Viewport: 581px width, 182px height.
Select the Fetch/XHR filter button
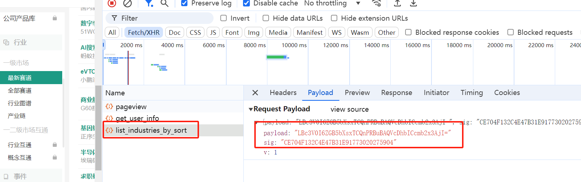pos(144,33)
